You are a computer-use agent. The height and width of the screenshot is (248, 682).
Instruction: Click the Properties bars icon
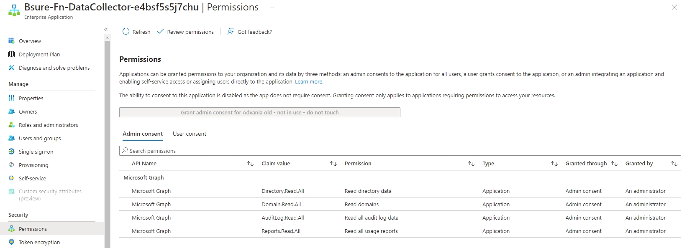tap(11, 98)
